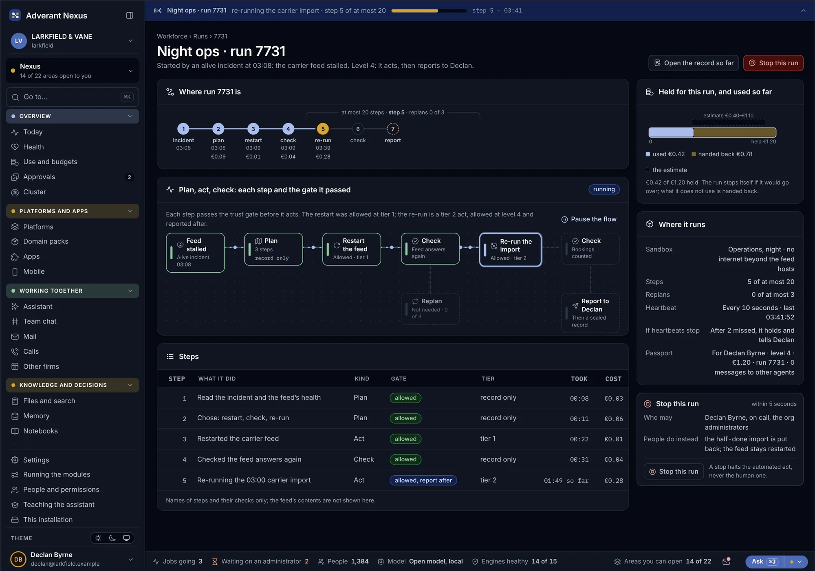This screenshot has width=815, height=571.
Task: Collapse the Working Together section
Action: [73, 291]
